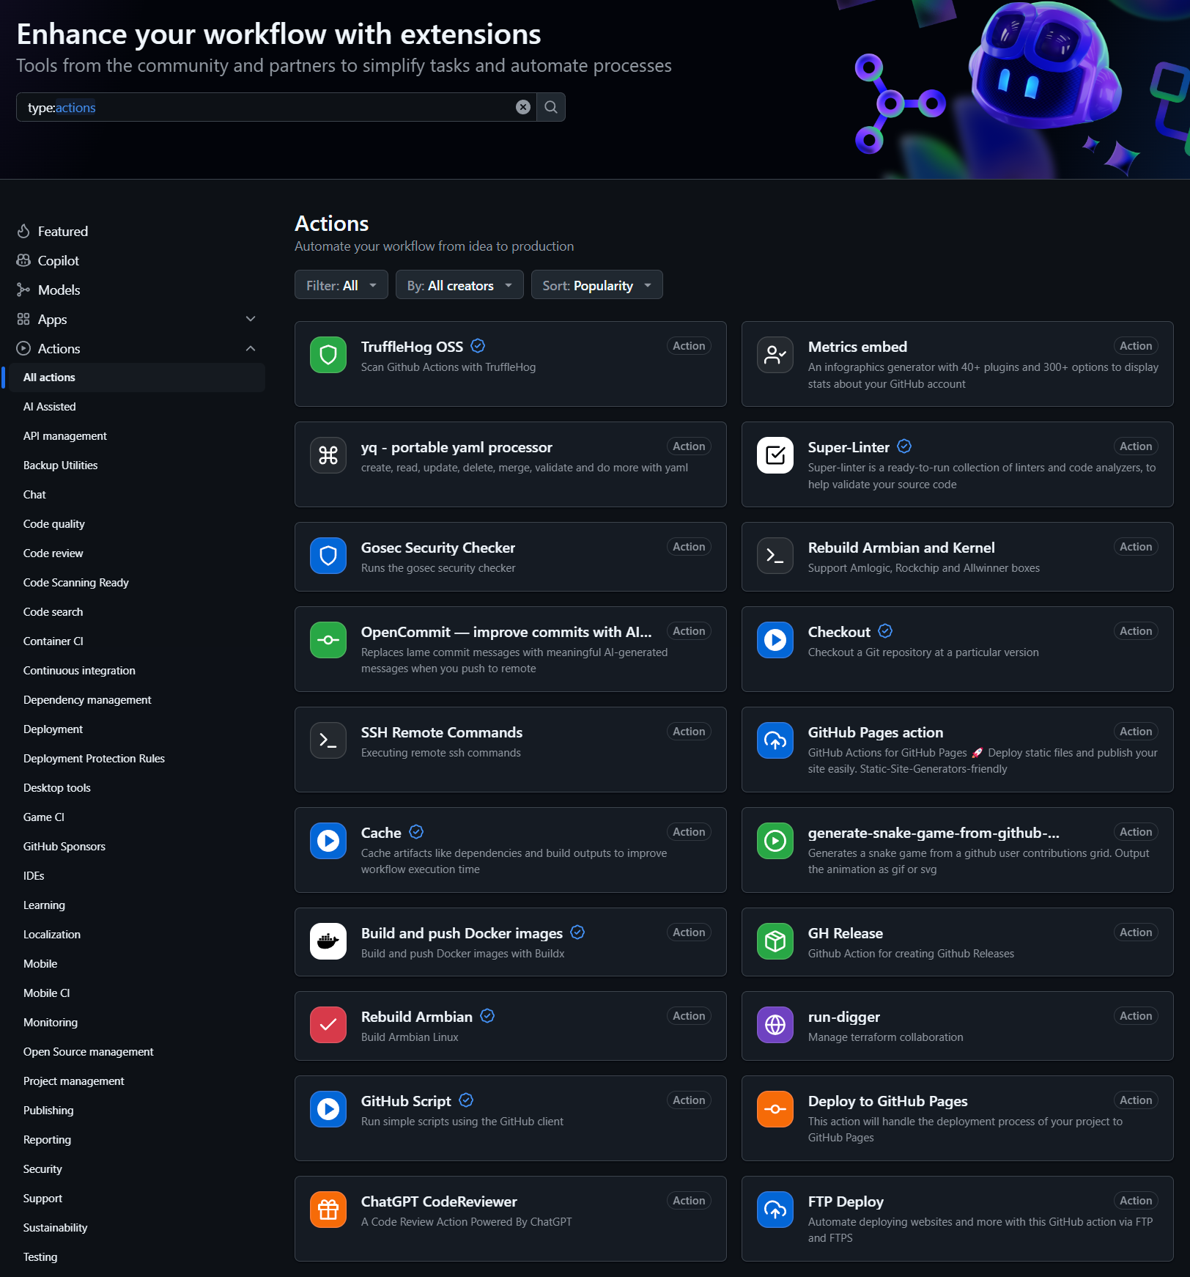Screen dimensions: 1190x1277
Task: Click the Action label on Cache card
Action: pos(689,832)
